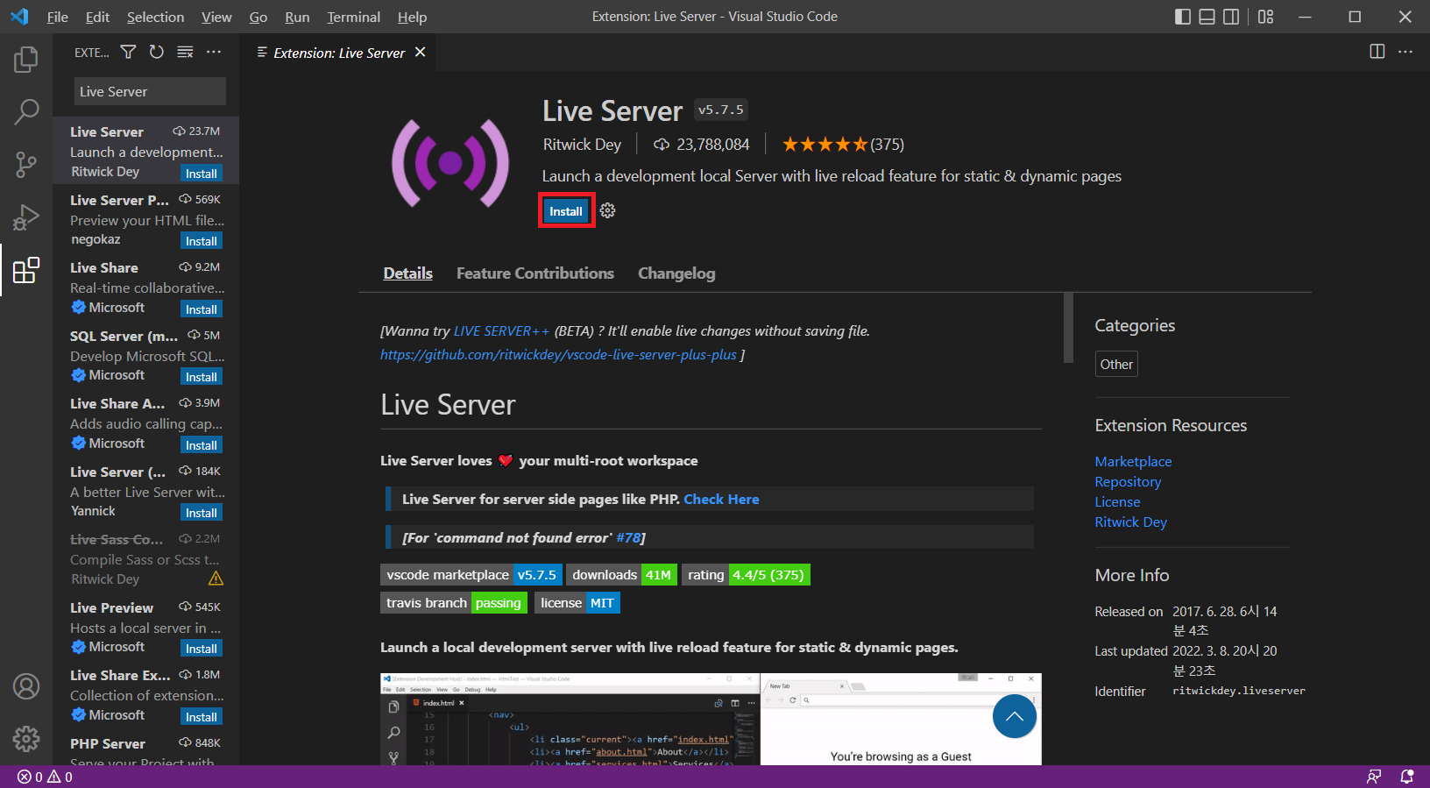This screenshot has height=788, width=1430.
Task: Open the Help menu
Action: click(x=412, y=17)
